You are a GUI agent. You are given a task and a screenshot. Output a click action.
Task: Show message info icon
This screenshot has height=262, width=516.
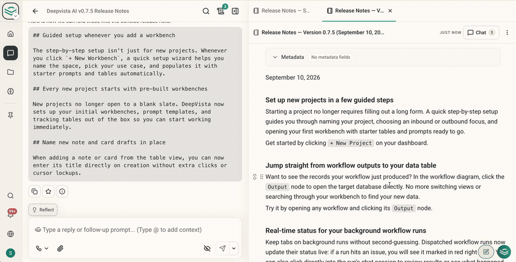tap(62, 192)
